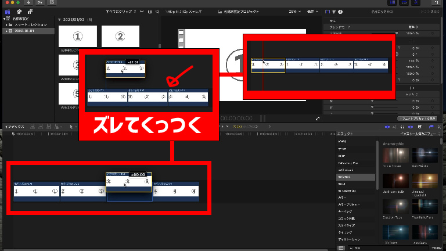Select the Cold Winter effect thumbnail
Image resolution: width=446 pixels, height=251 pixels.
click(x=425, y=155)
